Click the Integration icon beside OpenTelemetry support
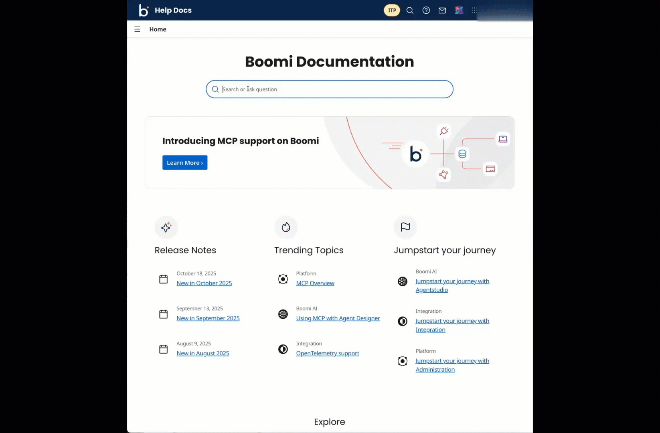The width and height of the screenshot is (660, 433). (283, 349)
